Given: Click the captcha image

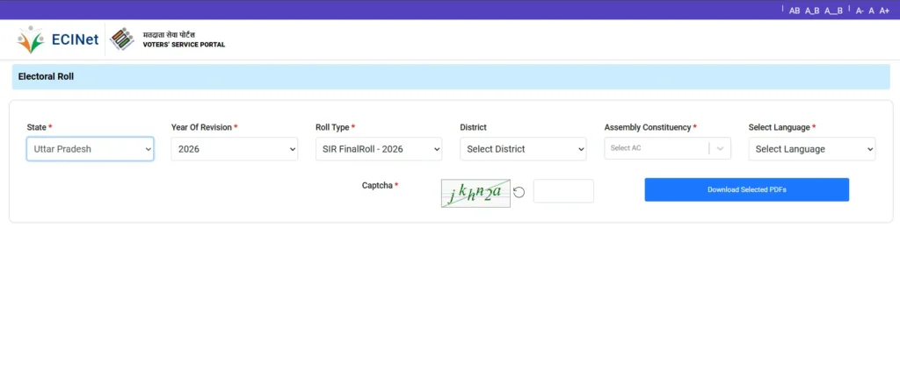Looking at the screenshot, I should (475, 193).
